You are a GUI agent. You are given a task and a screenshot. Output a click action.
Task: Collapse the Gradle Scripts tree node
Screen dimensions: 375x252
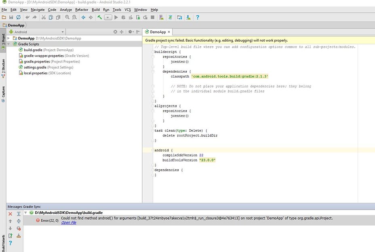[x=8, y=44]
